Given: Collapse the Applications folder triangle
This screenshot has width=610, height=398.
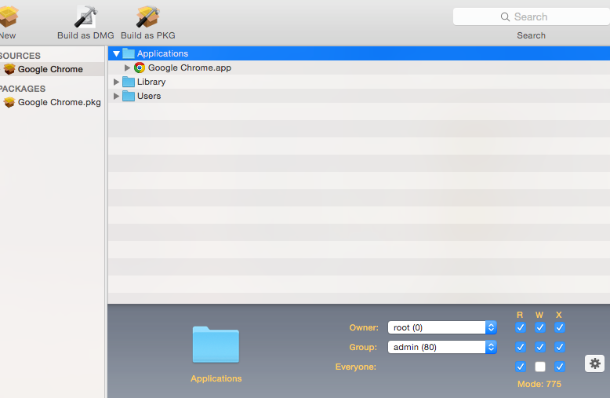Looking at the screenshot, I should tap(116, 53).
